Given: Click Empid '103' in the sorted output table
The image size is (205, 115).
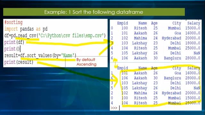Looking at the screenshot, I should coord(125,83).
